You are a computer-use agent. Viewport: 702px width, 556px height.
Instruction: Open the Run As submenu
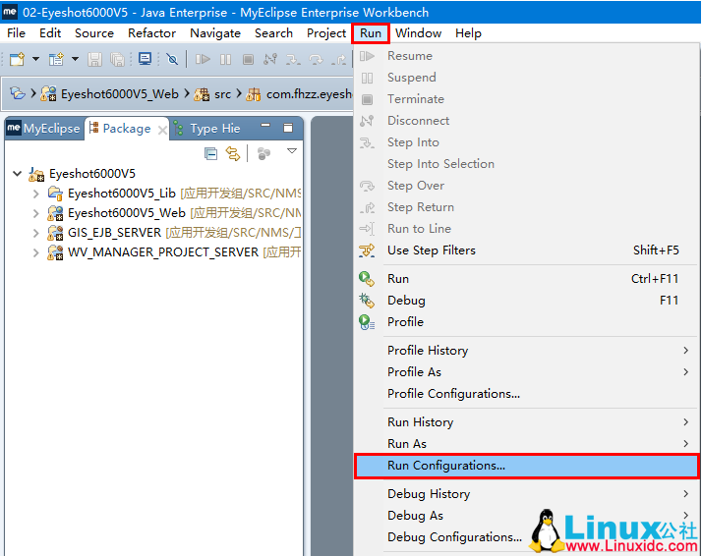click(527, 443)
